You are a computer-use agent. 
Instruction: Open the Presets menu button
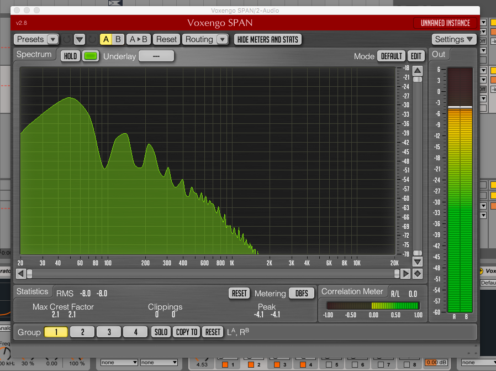[x=31, y=40]
